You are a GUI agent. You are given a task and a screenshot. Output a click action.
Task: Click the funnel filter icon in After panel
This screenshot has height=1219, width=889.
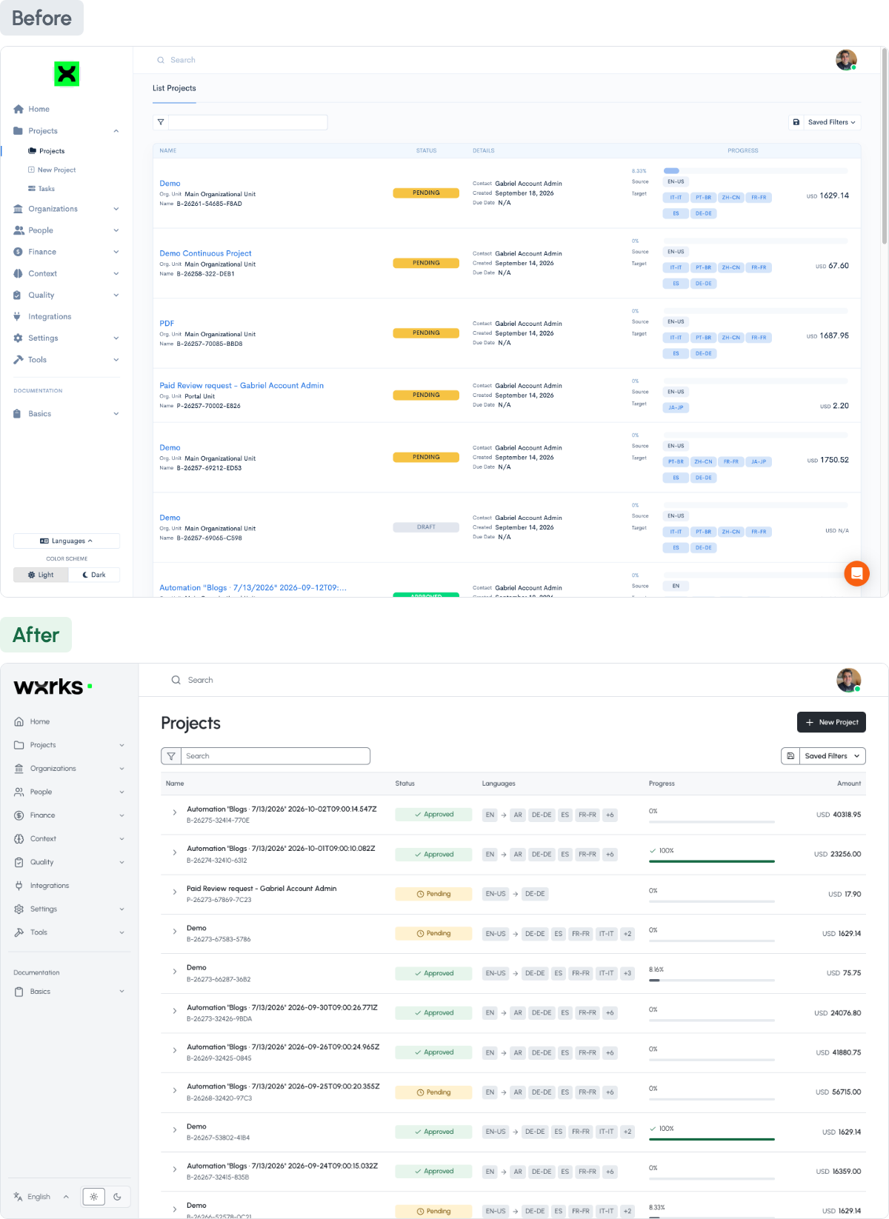point(171,756)
